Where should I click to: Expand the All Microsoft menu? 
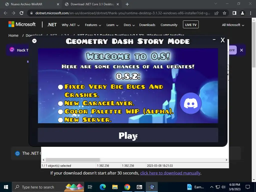coord(233,25)
